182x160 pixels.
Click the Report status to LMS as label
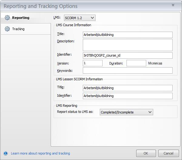tap(75, 112)
